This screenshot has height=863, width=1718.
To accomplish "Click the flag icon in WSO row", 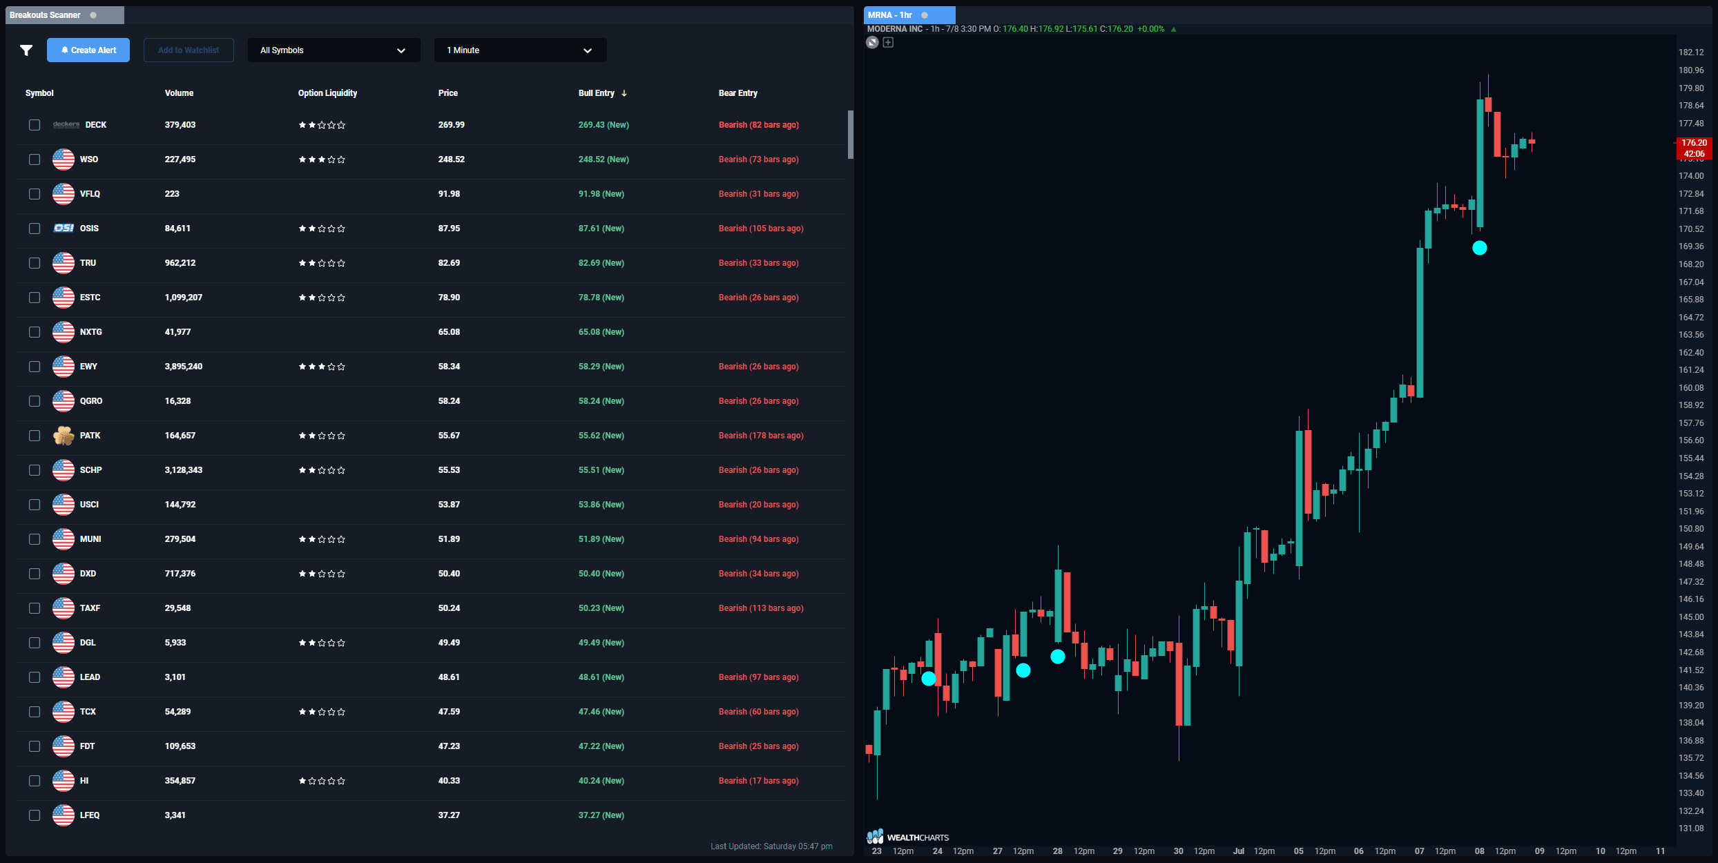I will point(64,159).
